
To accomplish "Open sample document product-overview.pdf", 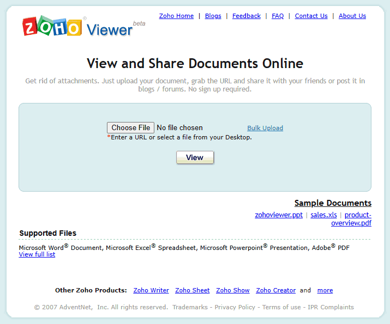I will [x=351, y=223].
